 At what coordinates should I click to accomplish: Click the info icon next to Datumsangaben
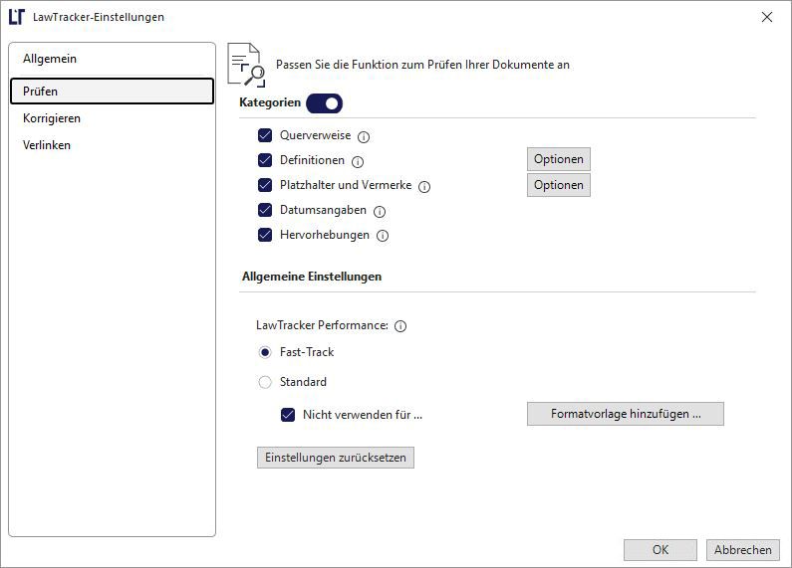tap(380, 211)
